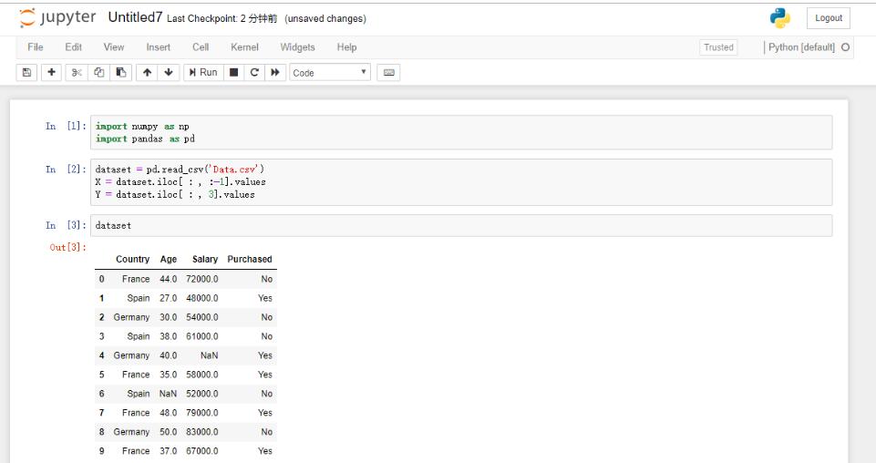Viewport: 876px width, 463px height.
Task: Click the Age column header
Action: 168,259
